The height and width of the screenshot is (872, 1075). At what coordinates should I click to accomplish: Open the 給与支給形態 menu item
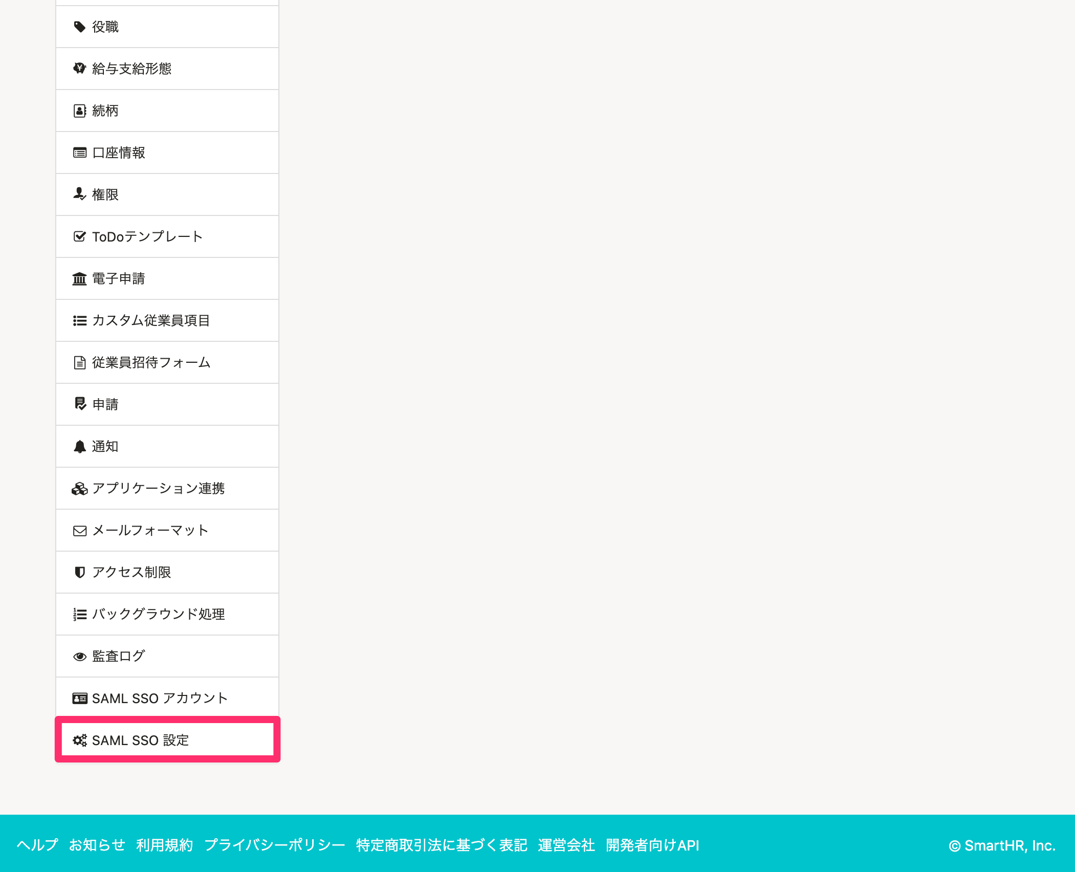pyautogui.click(x=167, y=69)
